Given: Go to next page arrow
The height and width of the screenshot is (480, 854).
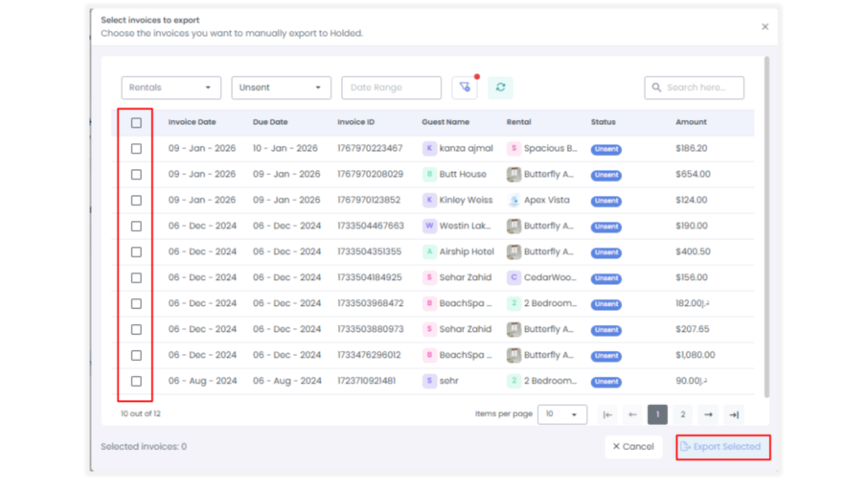Looking at the screenshot, I should 708,415.
